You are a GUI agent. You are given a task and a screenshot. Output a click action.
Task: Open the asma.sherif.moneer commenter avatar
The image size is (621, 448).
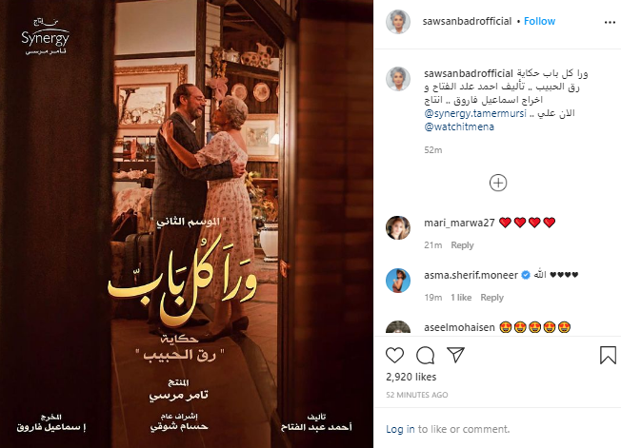coord(397,281)
